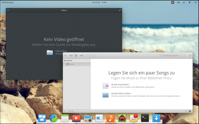Open Anwendungen menu in top panel
This screenshot has height=124, width=199.
7,3
